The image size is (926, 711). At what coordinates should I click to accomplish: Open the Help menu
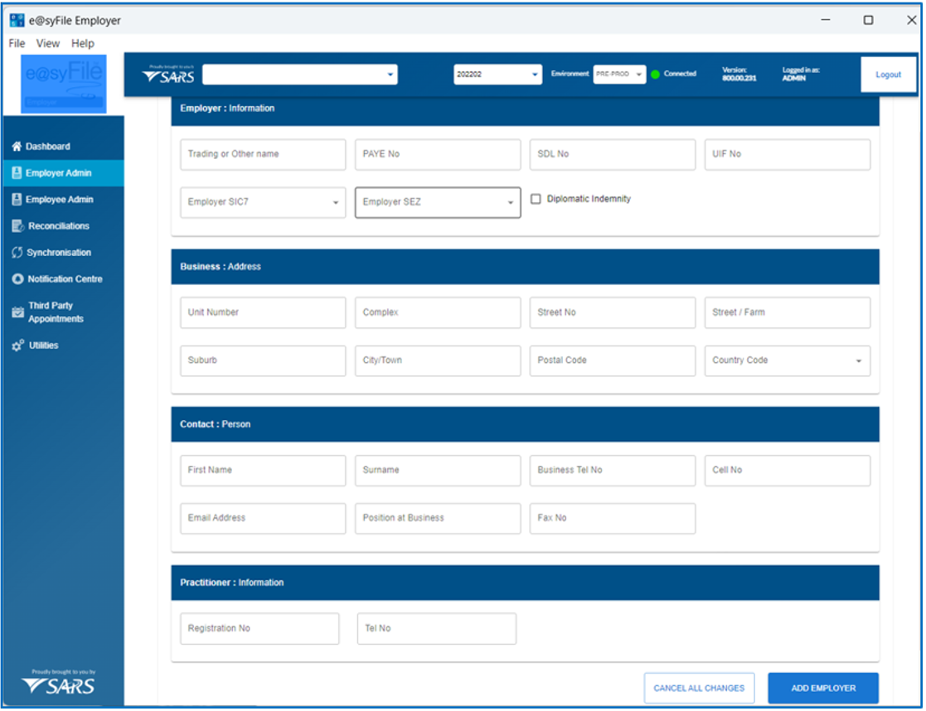pyautogui.click(x=83, y=43)
